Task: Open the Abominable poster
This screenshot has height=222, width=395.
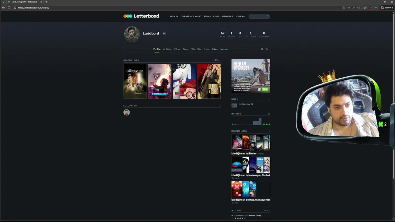Action: pyautogui.click(x=160, y=81)
